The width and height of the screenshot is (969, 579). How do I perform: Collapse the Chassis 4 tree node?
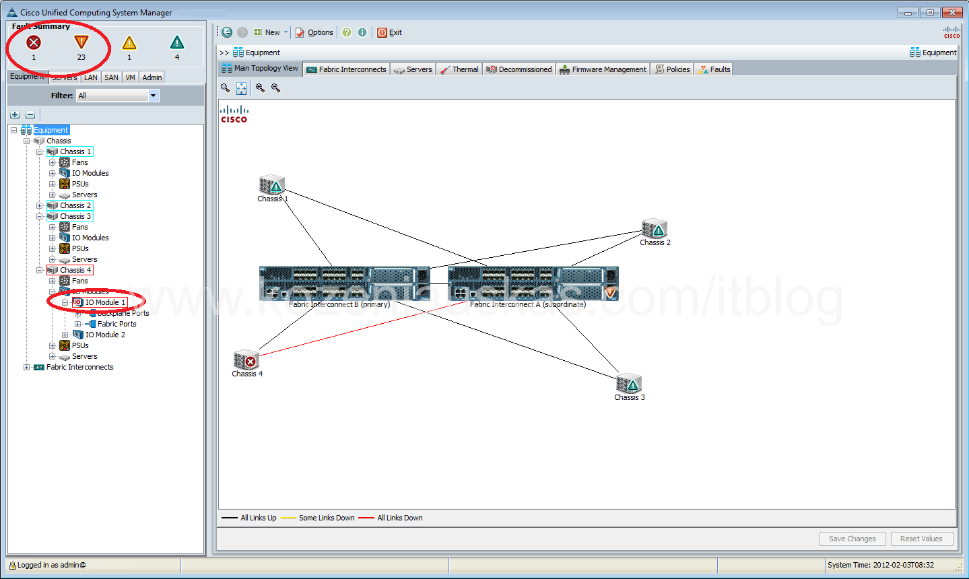[x=40, y=270]
